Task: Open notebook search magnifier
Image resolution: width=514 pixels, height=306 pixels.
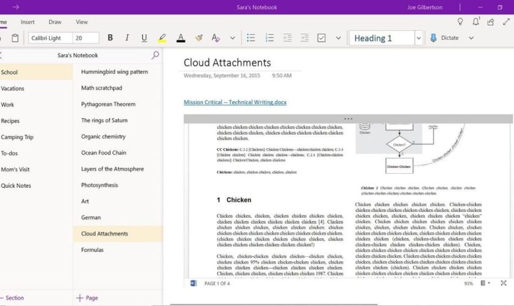Action: 155,55
